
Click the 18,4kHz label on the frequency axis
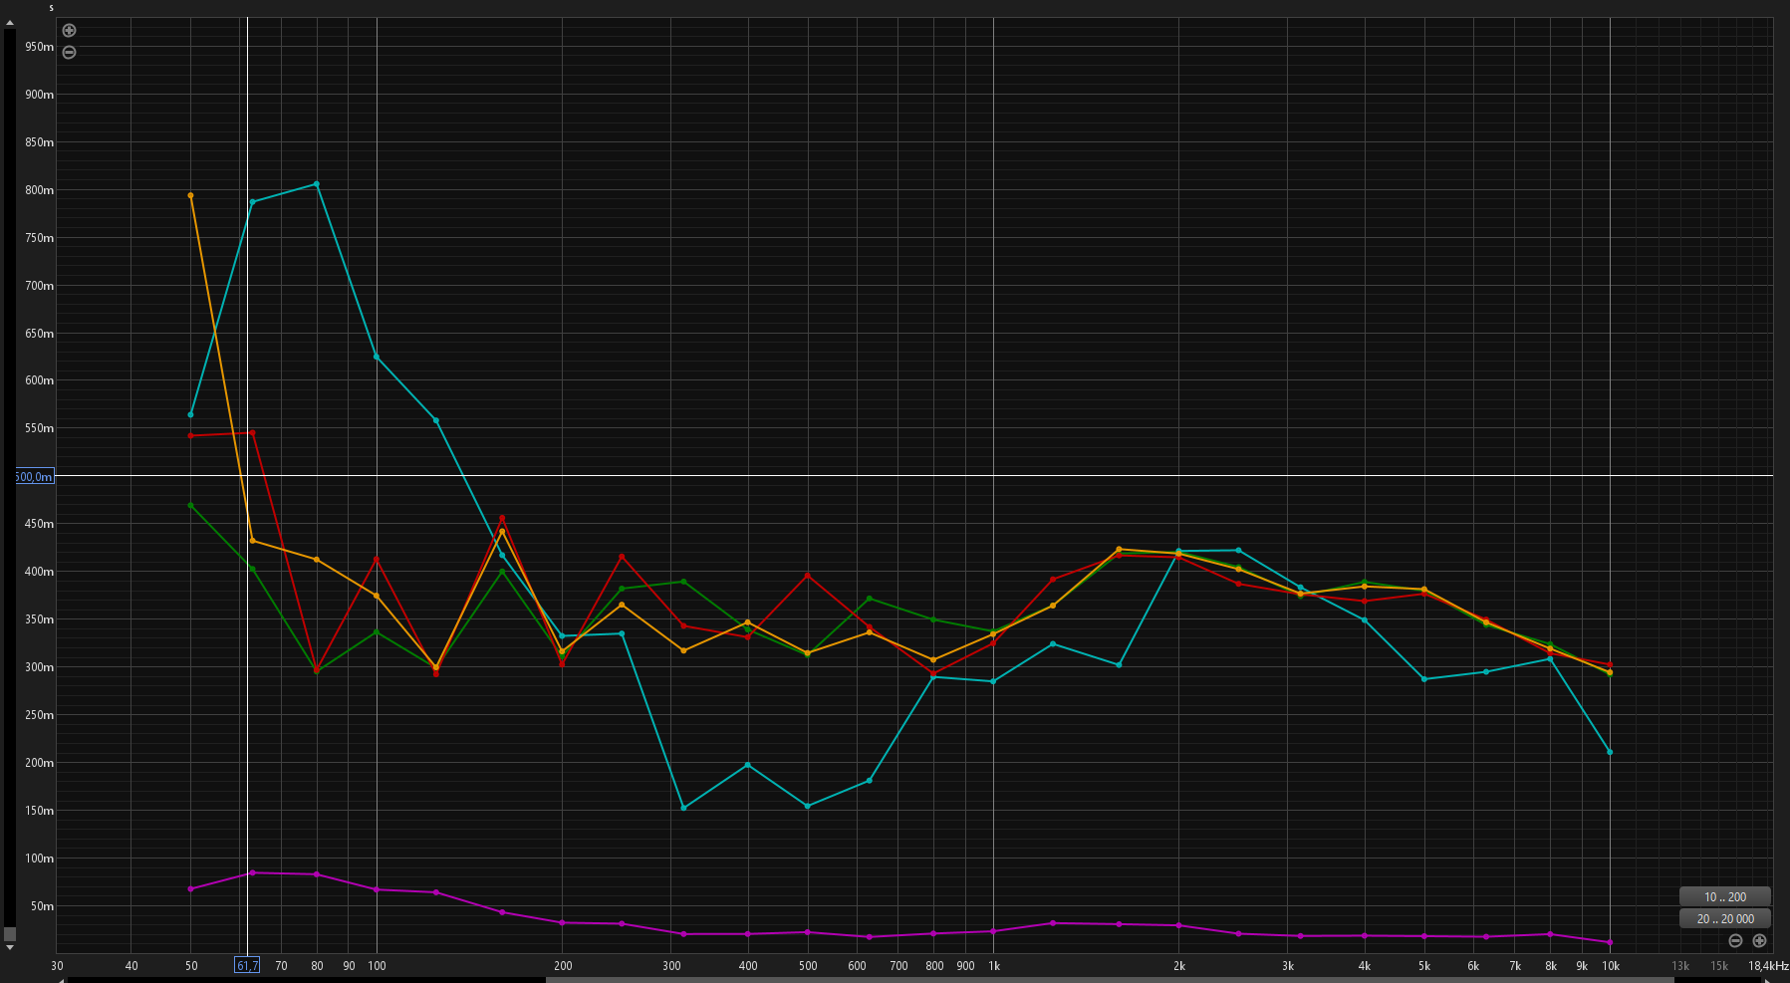[x=1768, y=966]
